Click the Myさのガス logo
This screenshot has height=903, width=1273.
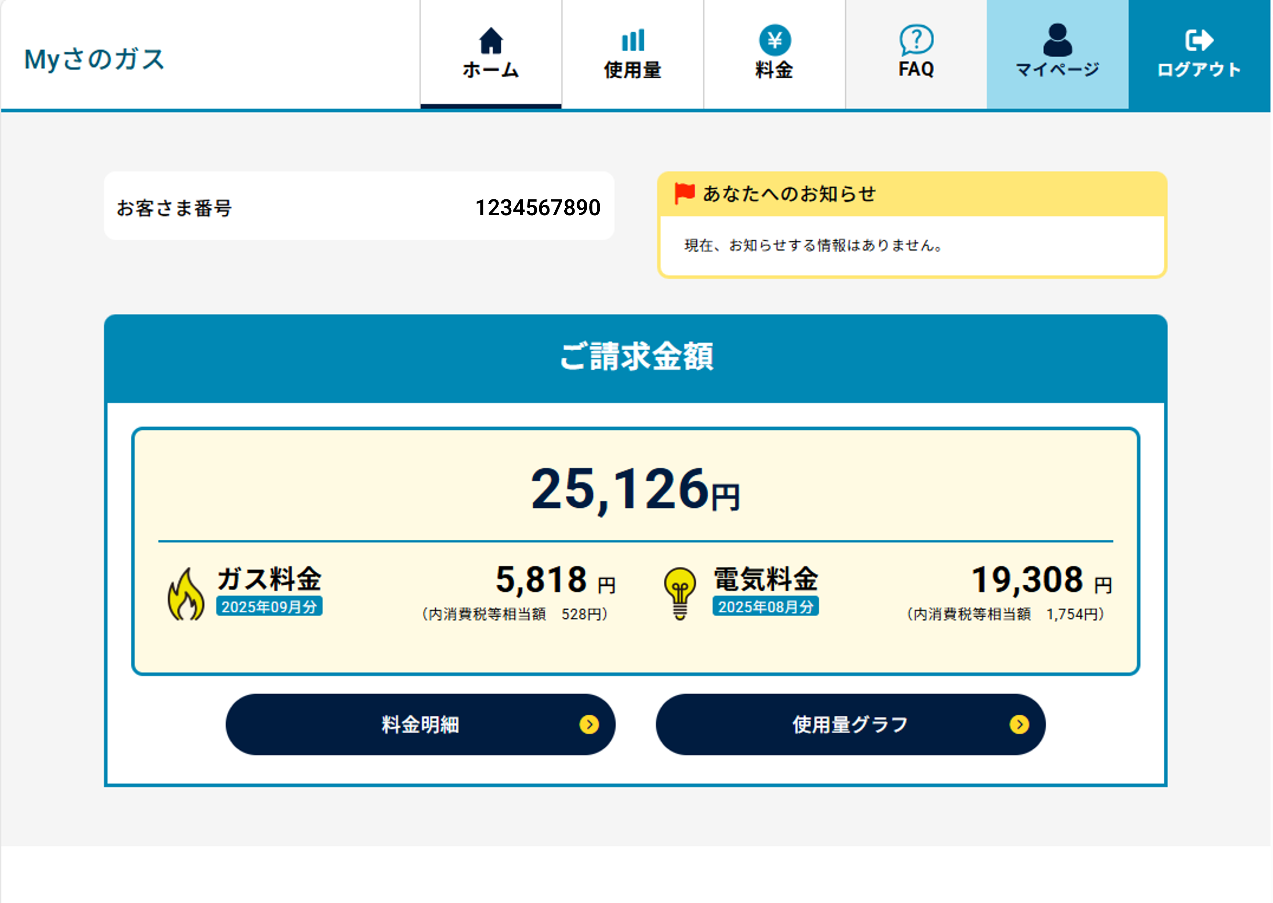point(95,59)
